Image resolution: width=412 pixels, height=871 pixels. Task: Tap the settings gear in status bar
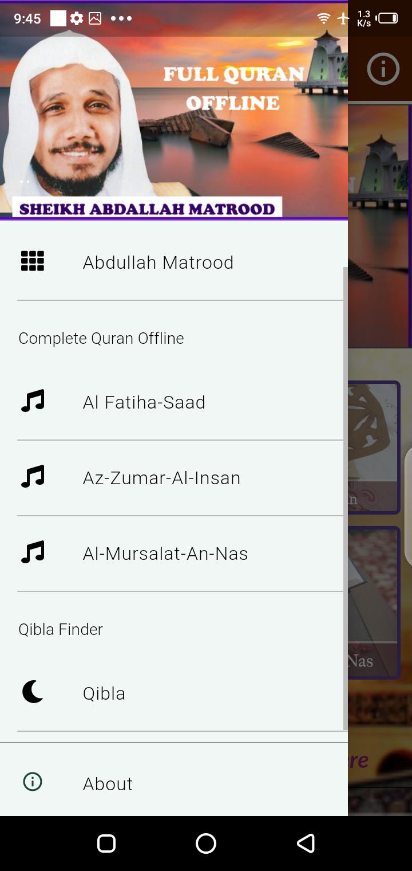pos(77,18)
